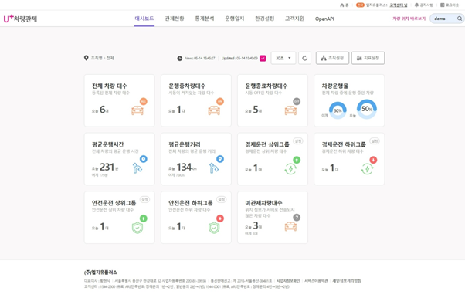
Task: Click shield icon in 안전운전 하위그룹 card
Action: (x=214, y=228)
